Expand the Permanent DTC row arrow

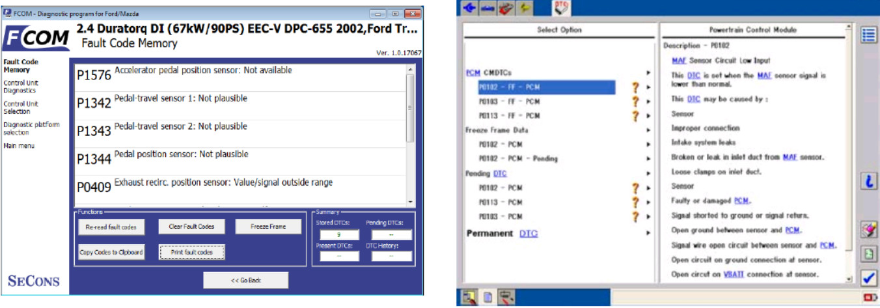pos(648,233)
